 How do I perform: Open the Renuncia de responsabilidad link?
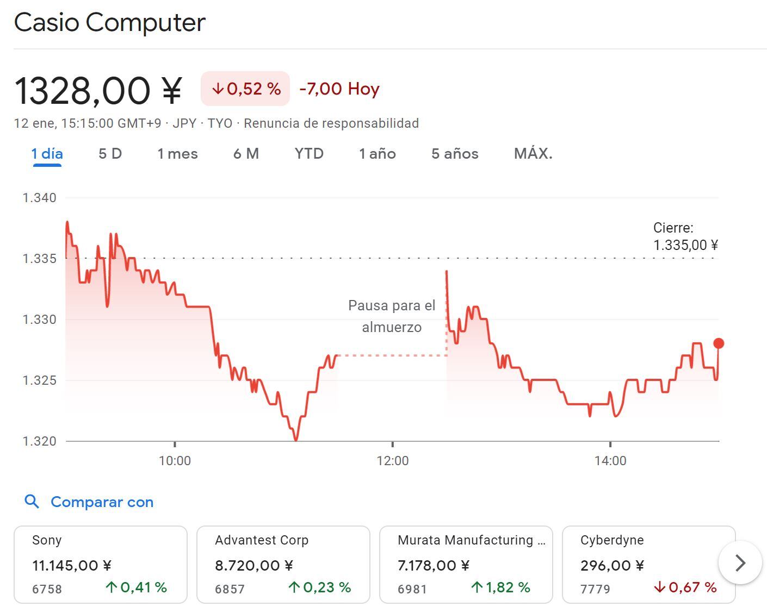[332, 123]
